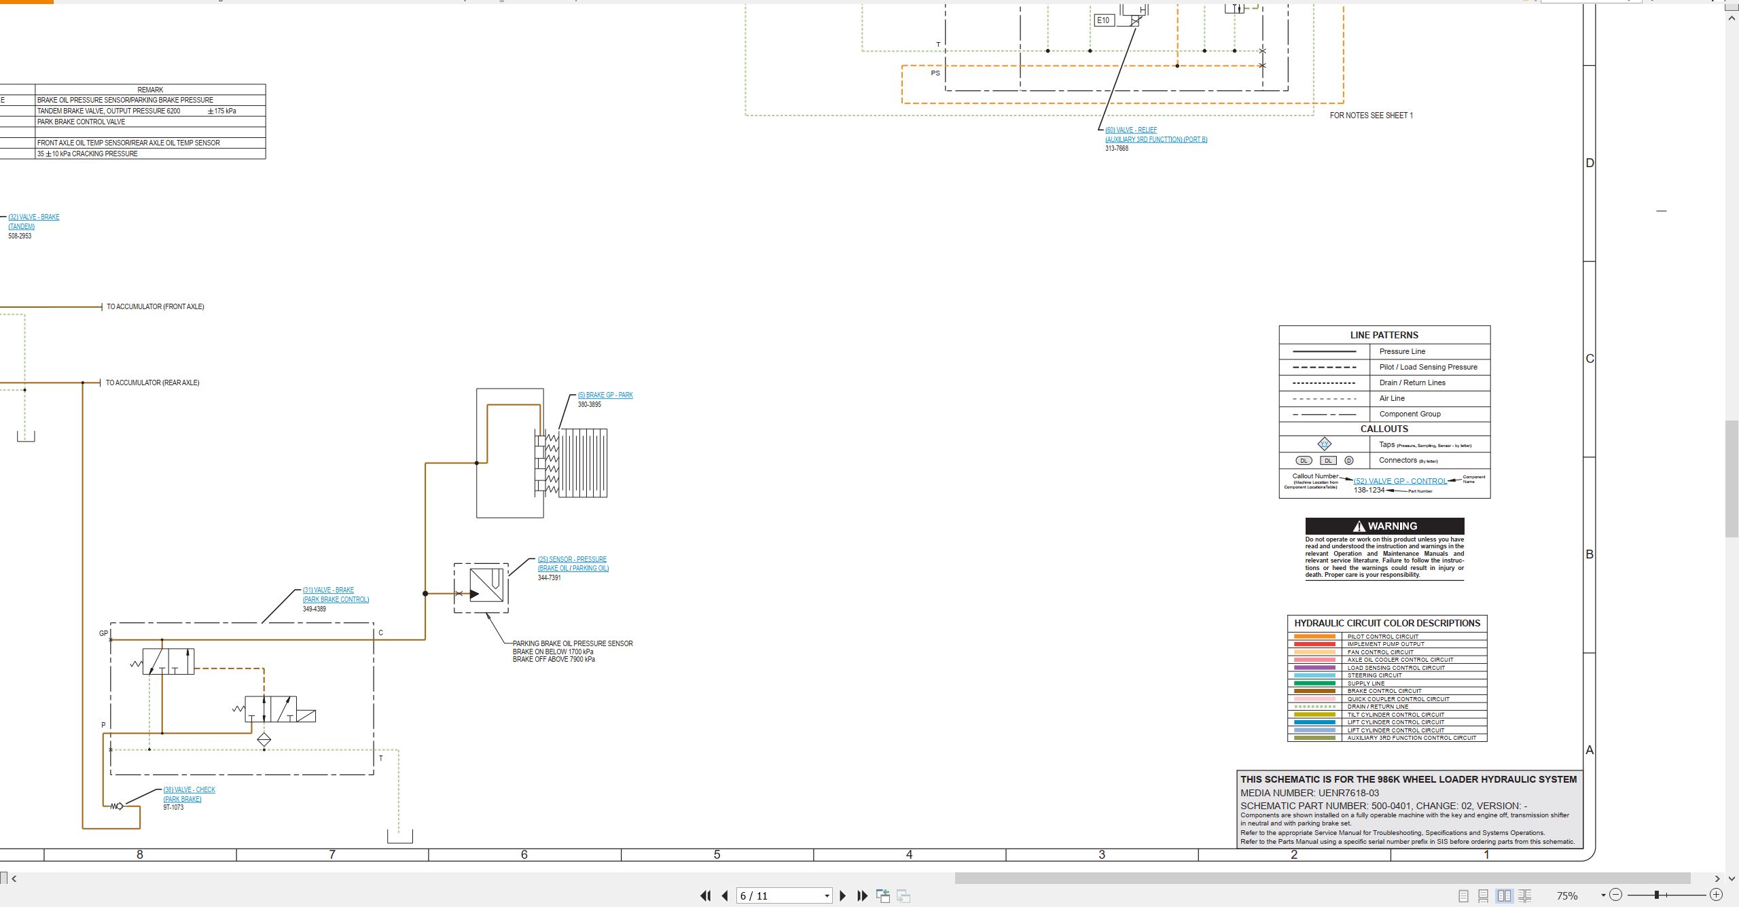The width and height of the screenshot is (1739, 907).
Task: Click the REMARK column header
Action: tap(150, 90)
